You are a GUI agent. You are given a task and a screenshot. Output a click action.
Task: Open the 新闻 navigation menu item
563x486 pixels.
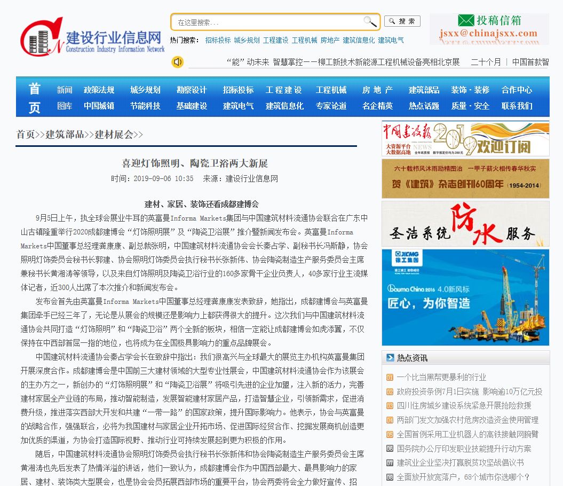click(x=64, y=90)
